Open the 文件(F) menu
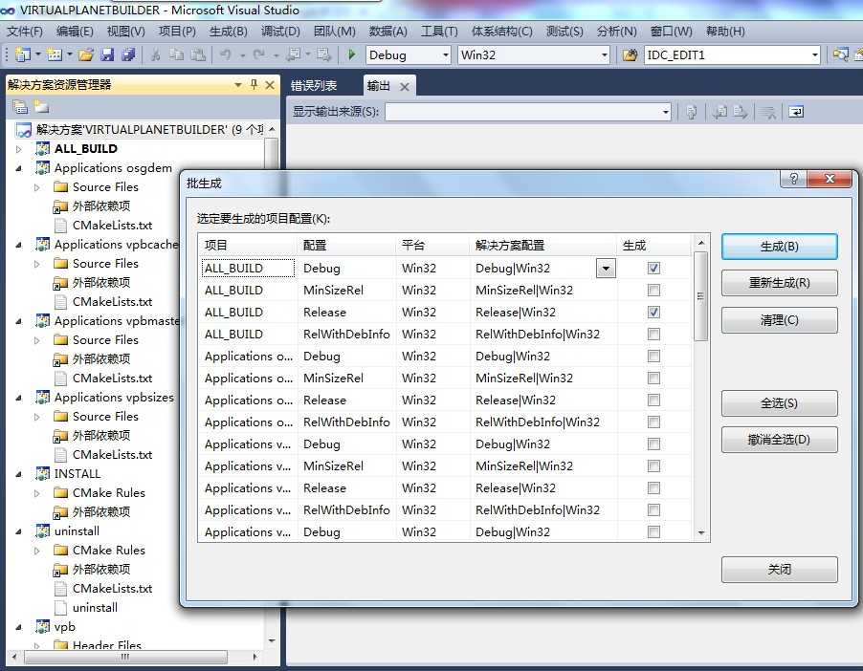863x671 pixels. pyautogui.click(x=24, y=32)
